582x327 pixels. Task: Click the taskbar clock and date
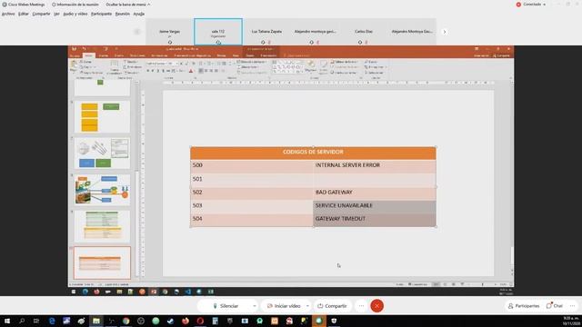click(572, 321)
